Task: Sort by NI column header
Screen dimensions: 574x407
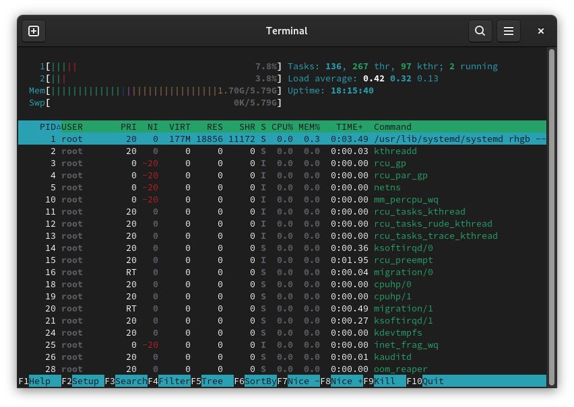Action: pos(153,127)
